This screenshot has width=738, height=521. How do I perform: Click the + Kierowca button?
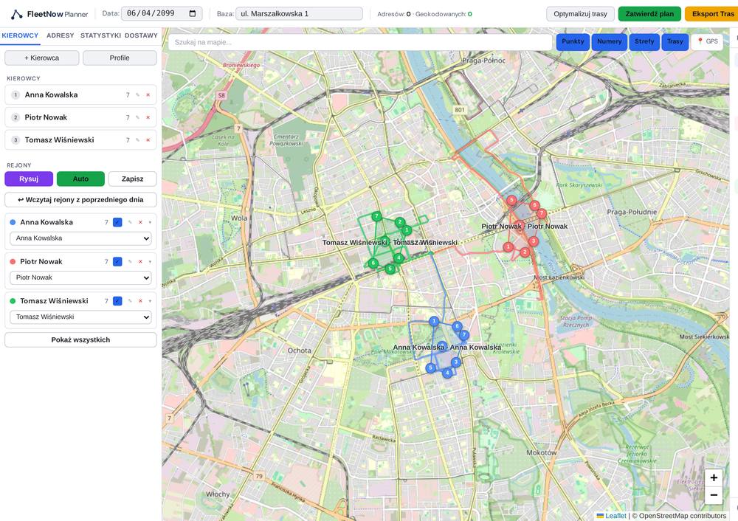point(42,58)
